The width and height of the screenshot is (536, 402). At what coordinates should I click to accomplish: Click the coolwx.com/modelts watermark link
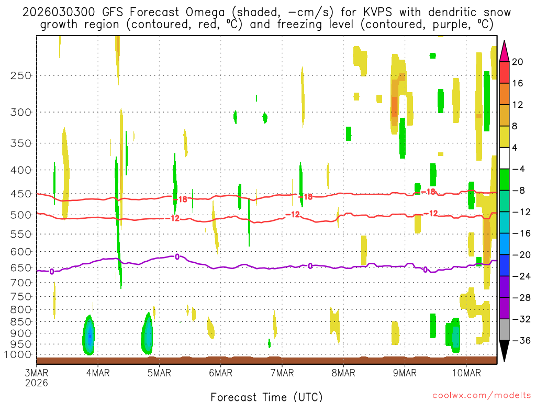pos(482,395)
